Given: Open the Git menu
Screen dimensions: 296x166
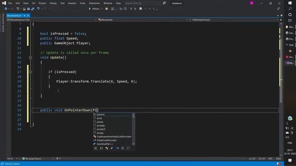Looking at the screenshot, I should click(33, 3).
